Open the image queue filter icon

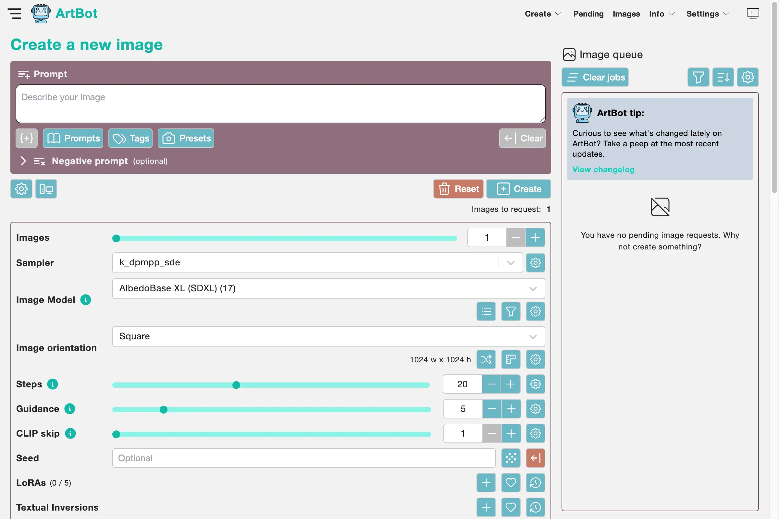(698, 78)
